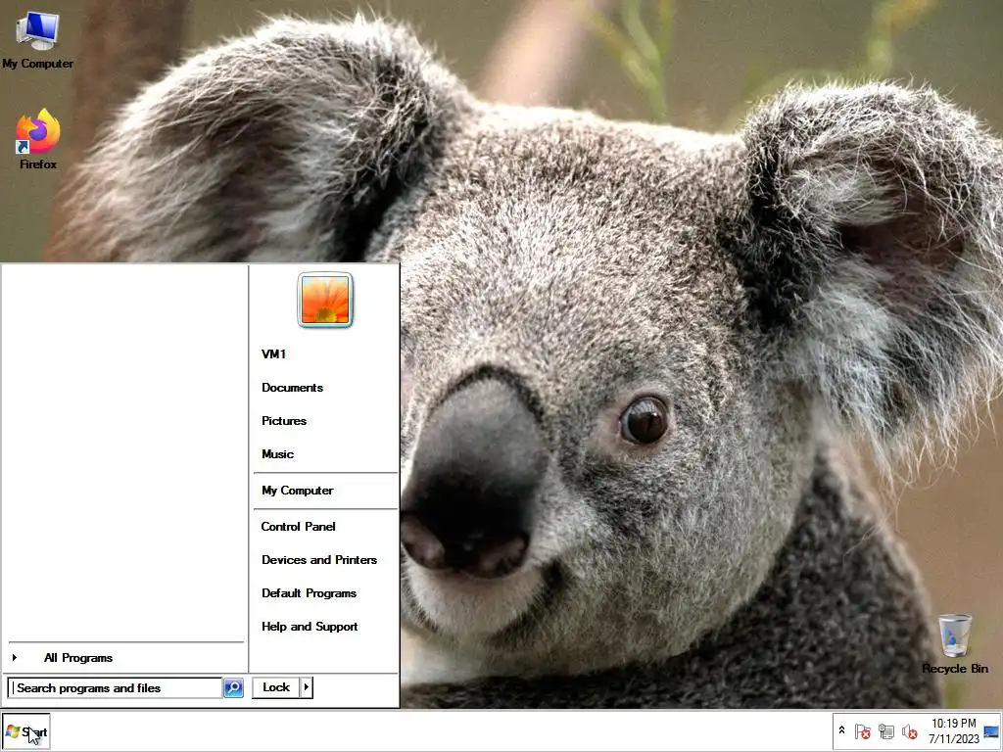
Task: Open the arrow menu beside Lock
Action: (307, 687)
